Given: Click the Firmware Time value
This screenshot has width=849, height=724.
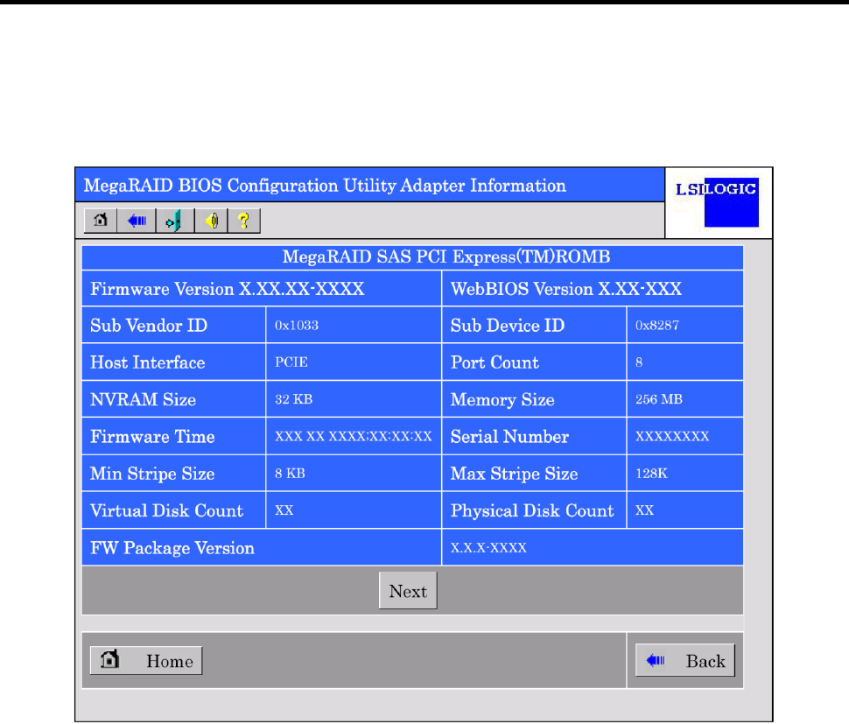Looking at the screenshot, I should click(353, 437).
